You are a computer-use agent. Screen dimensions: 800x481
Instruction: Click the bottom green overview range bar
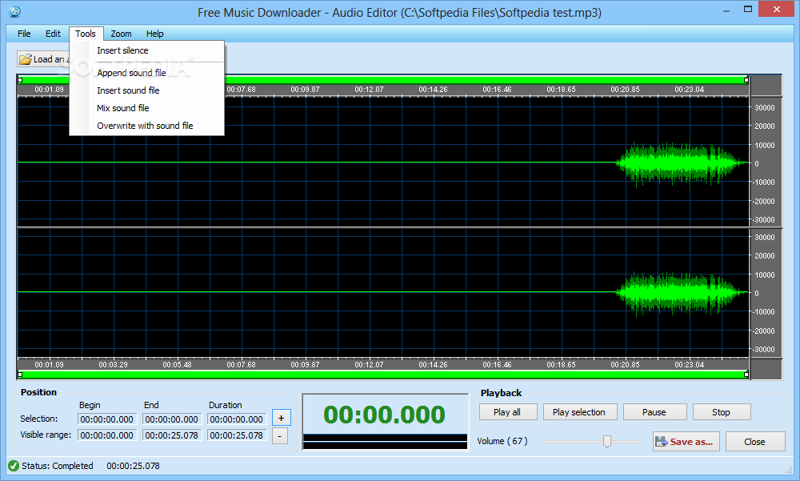coord(383,375)
